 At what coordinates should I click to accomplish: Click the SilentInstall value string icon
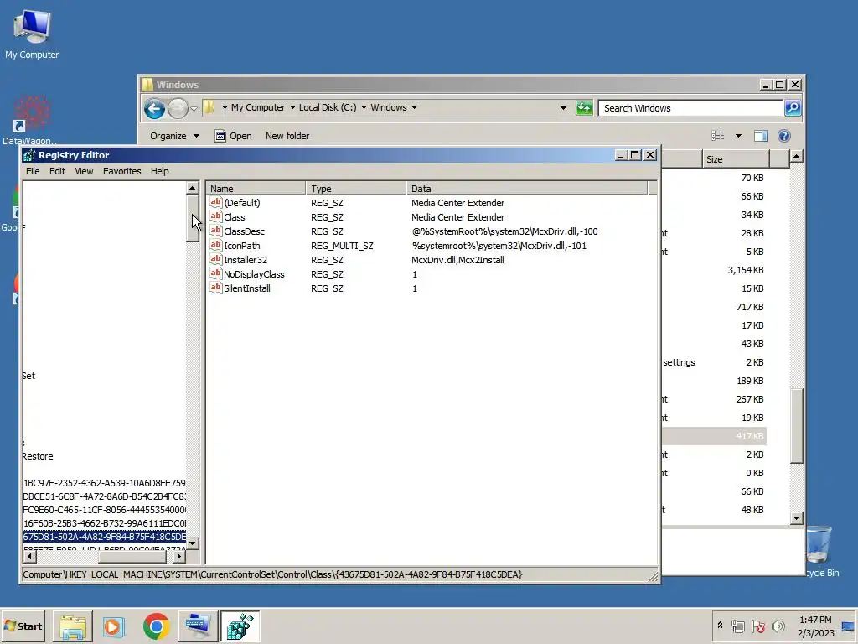216,288
